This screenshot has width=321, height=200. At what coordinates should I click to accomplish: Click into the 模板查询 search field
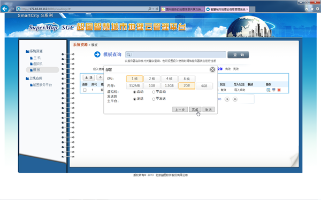pyautogui.click(x=175, y=54)
